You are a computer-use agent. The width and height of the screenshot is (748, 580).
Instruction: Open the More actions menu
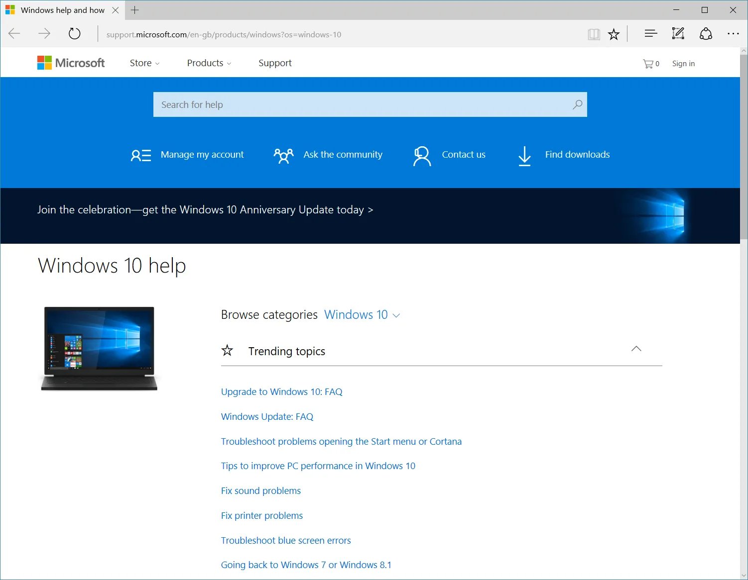pos(733,34)
